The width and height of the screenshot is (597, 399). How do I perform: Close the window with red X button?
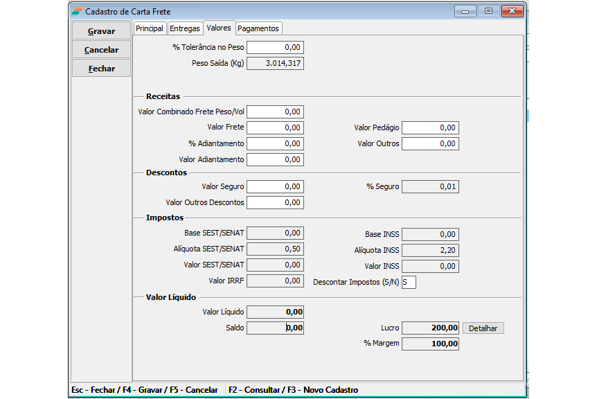pyautogui.click(x=513, y=11)
